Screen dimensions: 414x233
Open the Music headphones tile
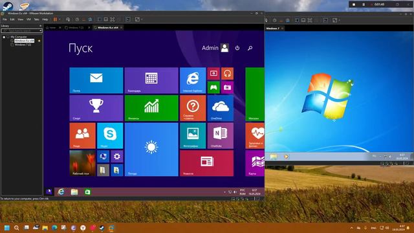pos(227,73)
